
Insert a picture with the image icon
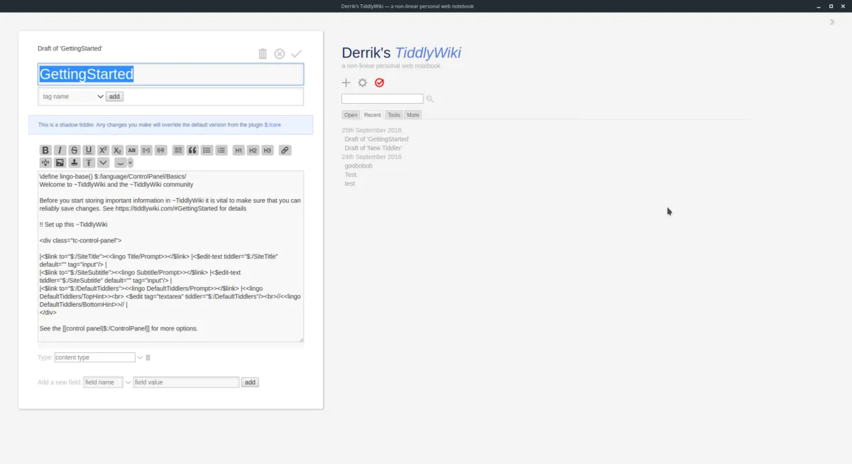[x=60, y=163]
